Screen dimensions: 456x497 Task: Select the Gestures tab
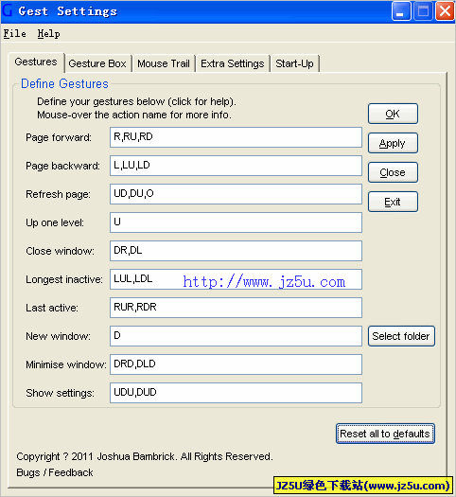click(36, 62)
